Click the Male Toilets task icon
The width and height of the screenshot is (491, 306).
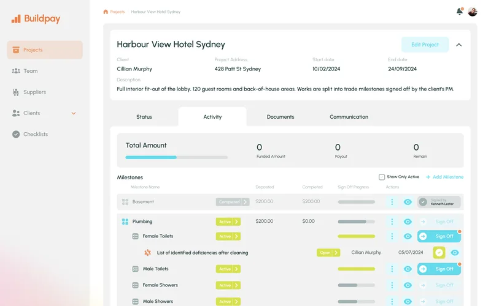pyautogui.click(x=135, y=269)
